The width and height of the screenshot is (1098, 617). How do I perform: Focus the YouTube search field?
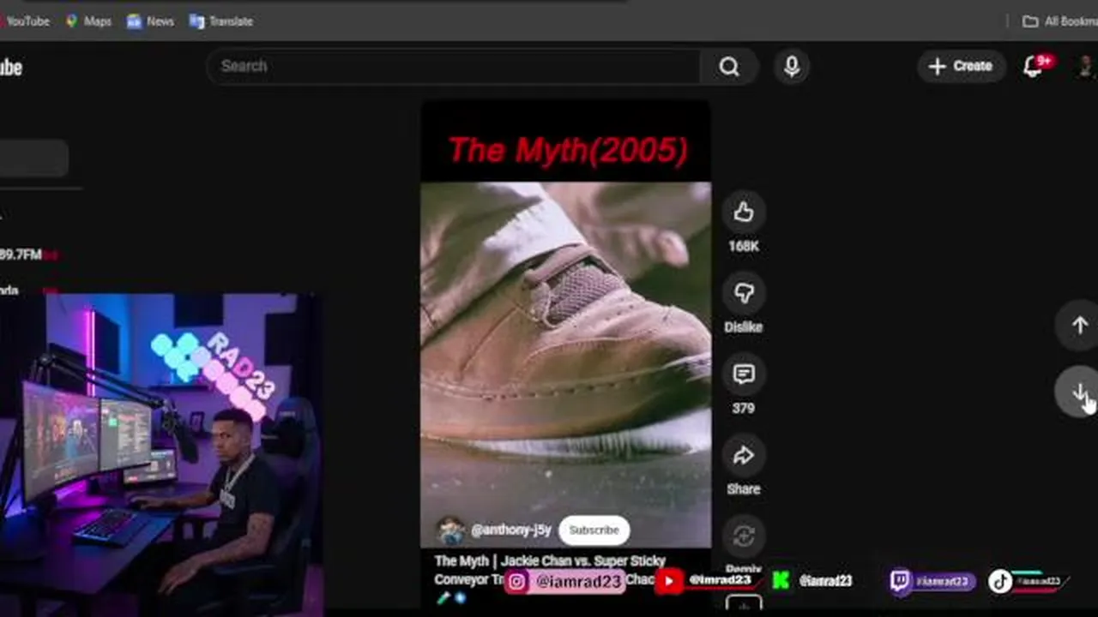[x=454, y=66]
